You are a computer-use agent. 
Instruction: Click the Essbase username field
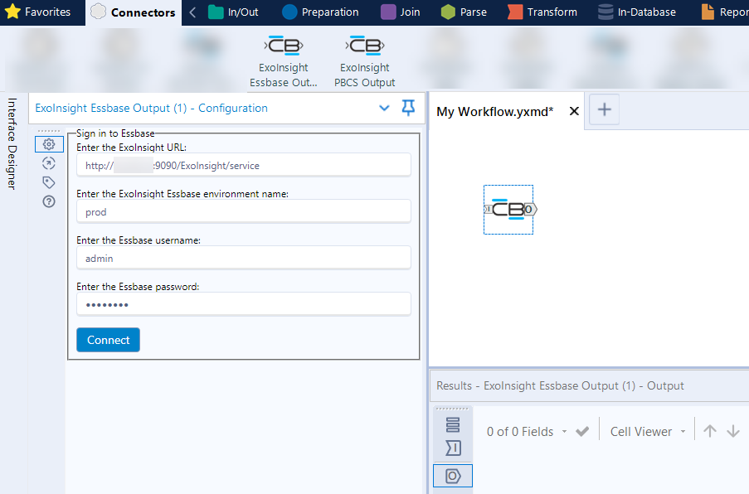tap(244, 258)
